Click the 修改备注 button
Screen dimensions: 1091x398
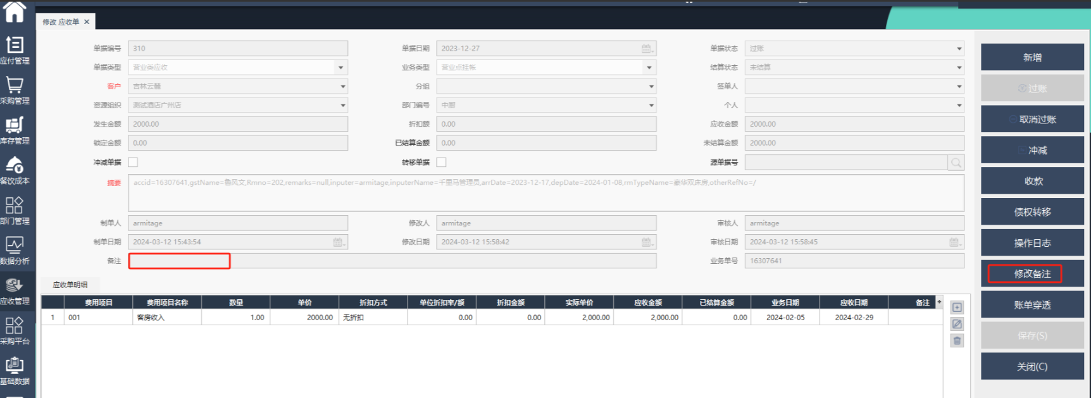click(1032, 274)
